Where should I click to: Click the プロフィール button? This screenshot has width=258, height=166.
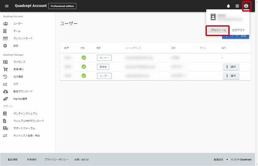coord(218,30)
